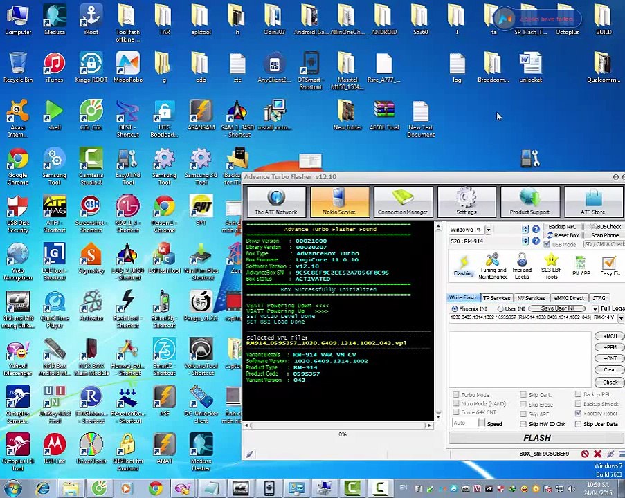Enable Skip User Data checkbox

[578, 424]
